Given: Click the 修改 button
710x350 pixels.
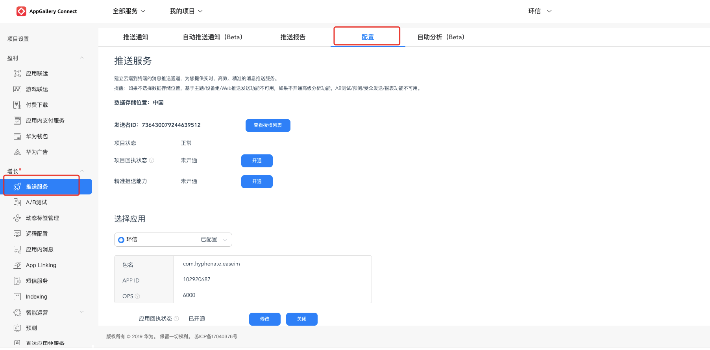Looking at the screenshot, I should [x=265, y=319].
